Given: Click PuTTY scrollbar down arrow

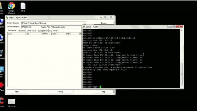Looking at the screenshot, I should coord(181,87).
